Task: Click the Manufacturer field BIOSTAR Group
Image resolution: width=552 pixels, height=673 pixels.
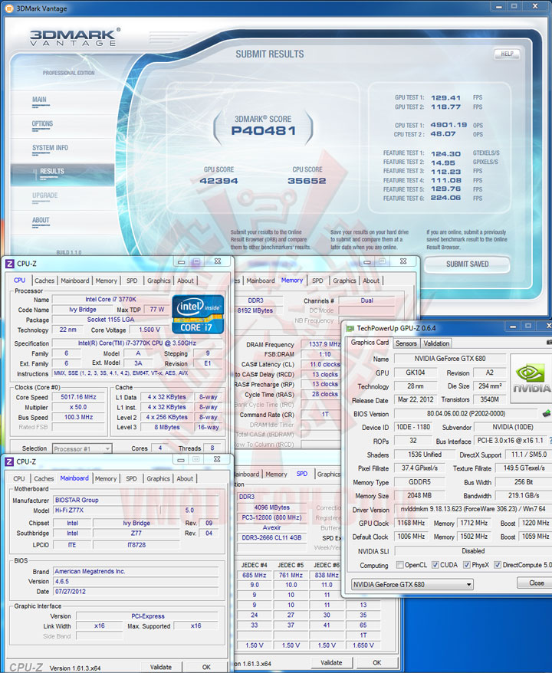Action: (136, 500)
